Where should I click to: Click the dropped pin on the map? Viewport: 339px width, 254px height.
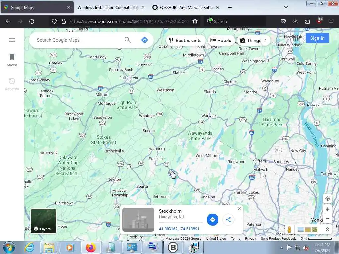click(171, 173)
